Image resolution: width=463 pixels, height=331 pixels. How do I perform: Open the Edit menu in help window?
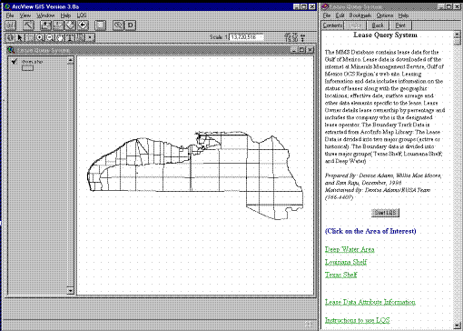pos(340,15)
